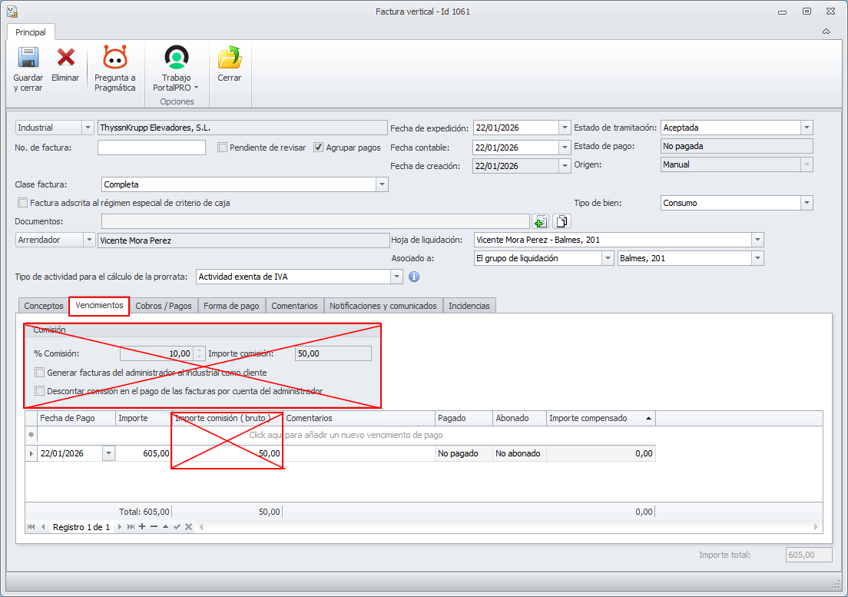Cancel edit with navigator X icon
The image size is (848, 597).
[x=188, y=527]
